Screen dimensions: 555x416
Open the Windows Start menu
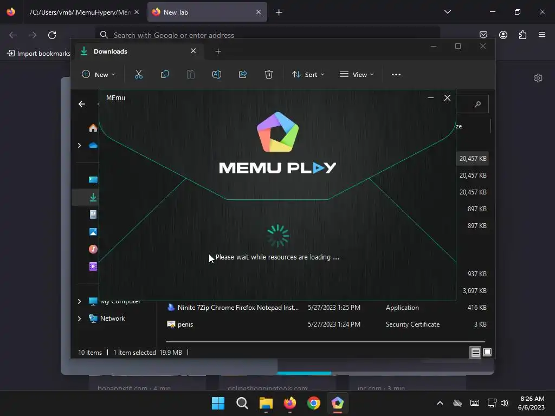pyautogui.click(x=218, y=403)
